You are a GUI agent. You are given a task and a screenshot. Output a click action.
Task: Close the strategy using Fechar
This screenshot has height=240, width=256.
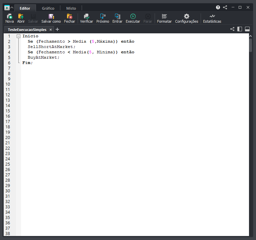pos(70,18)
